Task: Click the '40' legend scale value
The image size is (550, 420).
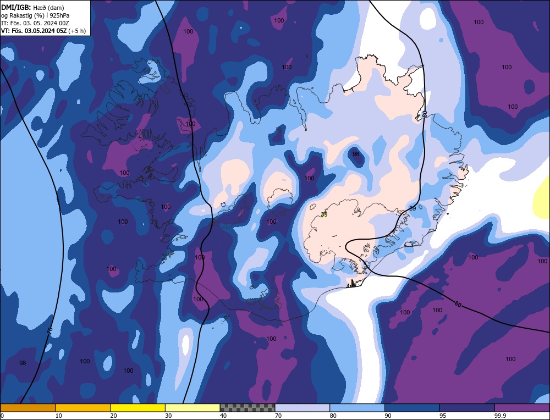Action: (223, 416)
